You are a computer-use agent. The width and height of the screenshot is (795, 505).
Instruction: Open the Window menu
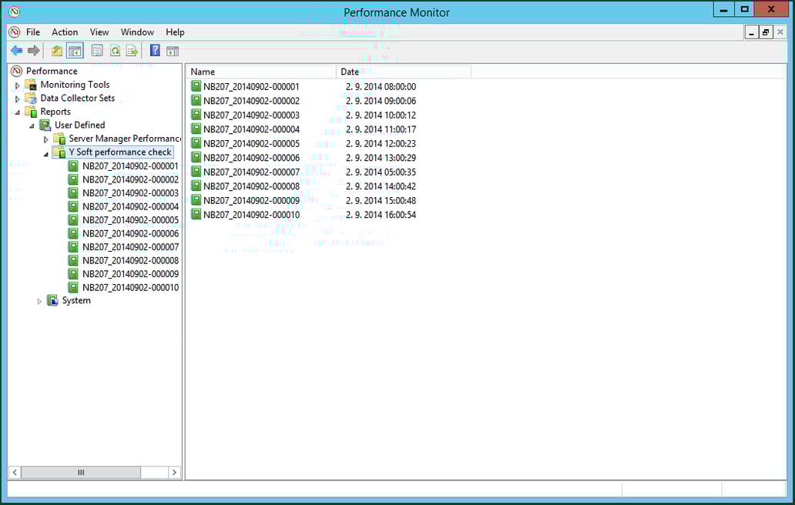click(137, 32)
